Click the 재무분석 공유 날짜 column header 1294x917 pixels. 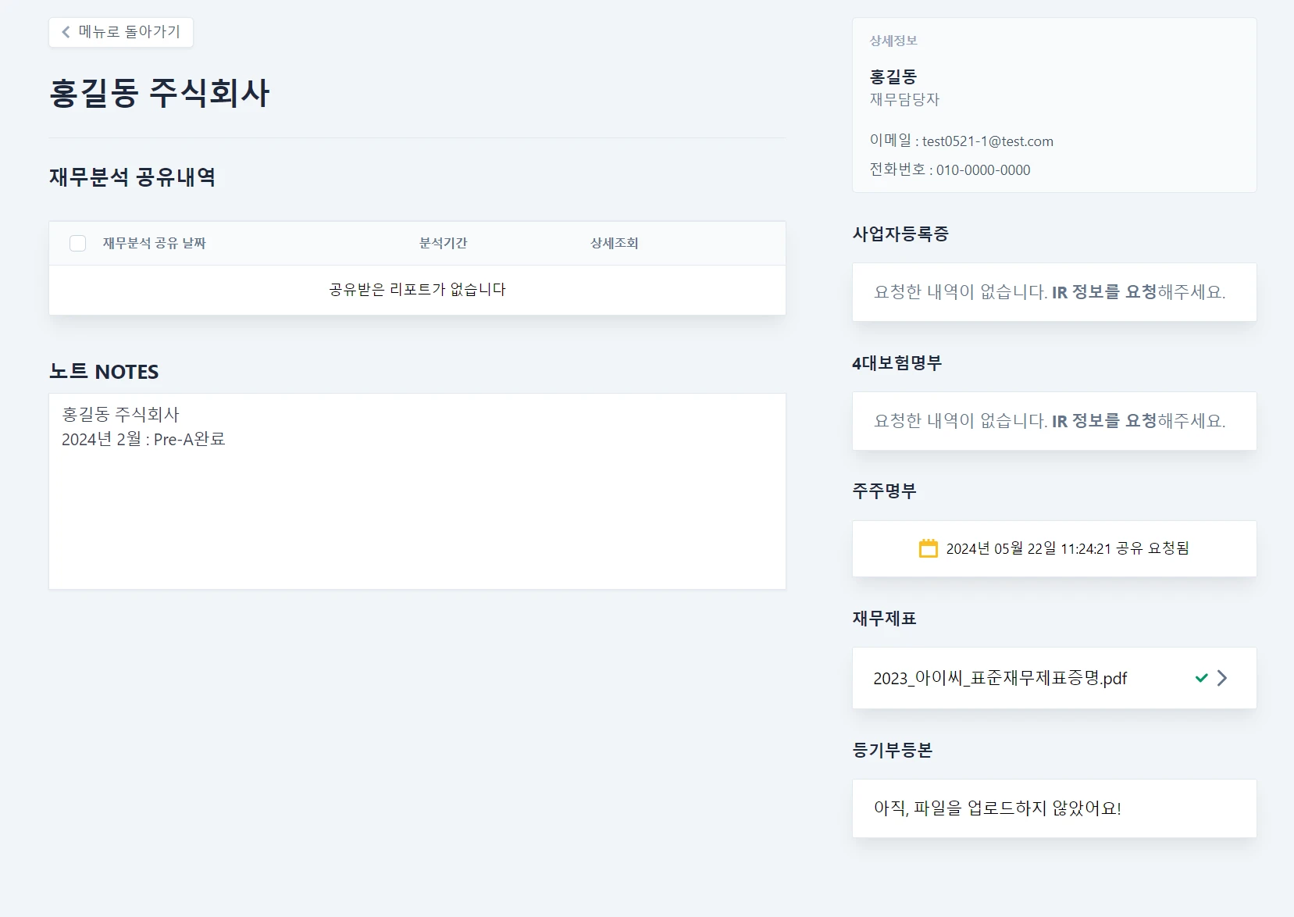(x=154, y=243)
